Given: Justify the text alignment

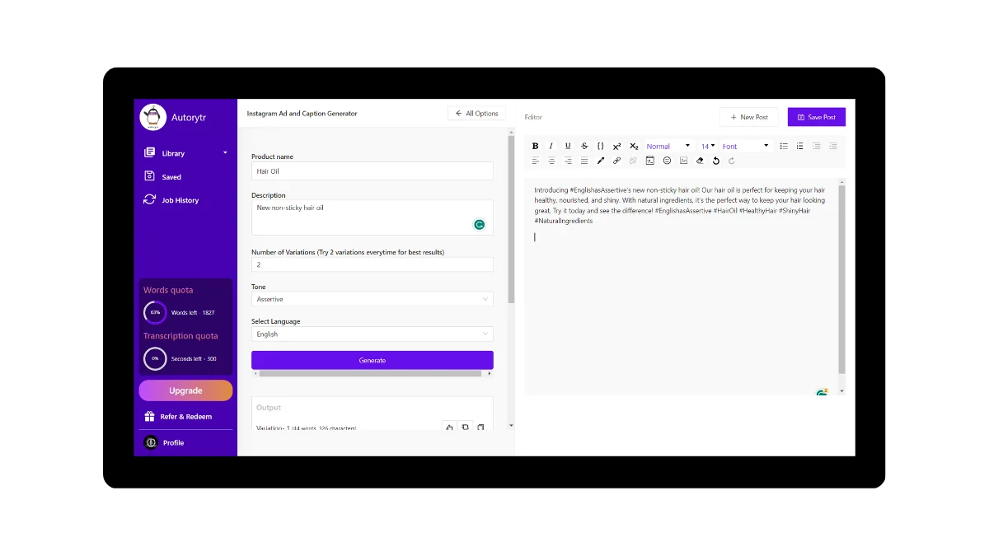Looking at the screenshot, I should [x=584, y=161].
